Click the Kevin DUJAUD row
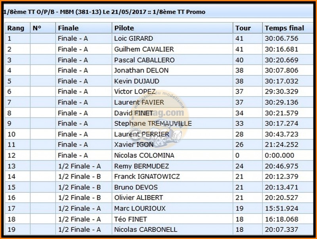Viewport: 317px width, 239px height. click(159, 81)
